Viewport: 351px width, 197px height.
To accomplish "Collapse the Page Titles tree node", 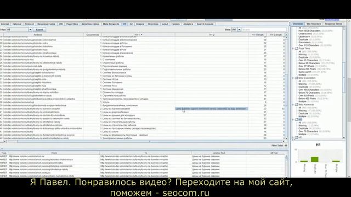I will coord(293,49).
